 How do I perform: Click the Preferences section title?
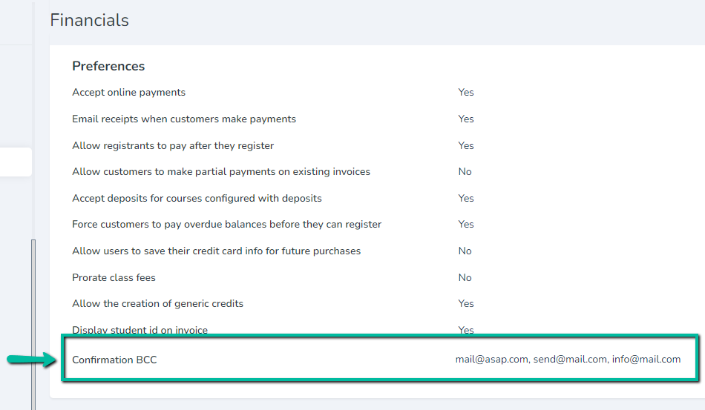[x=108, y=66]
